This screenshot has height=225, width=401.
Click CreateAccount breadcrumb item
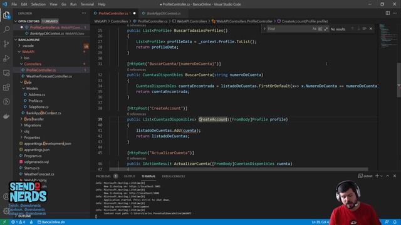point(302,21)
